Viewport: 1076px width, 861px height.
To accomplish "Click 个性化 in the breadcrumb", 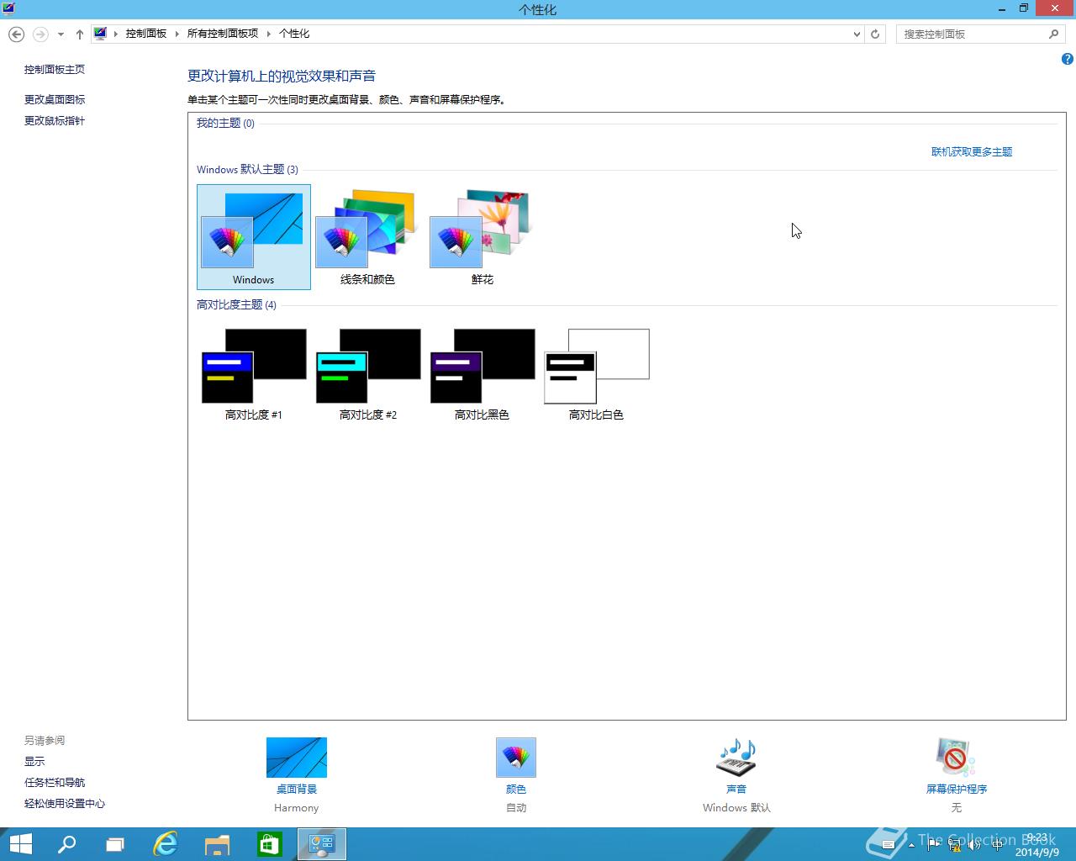I will (294, 34).
